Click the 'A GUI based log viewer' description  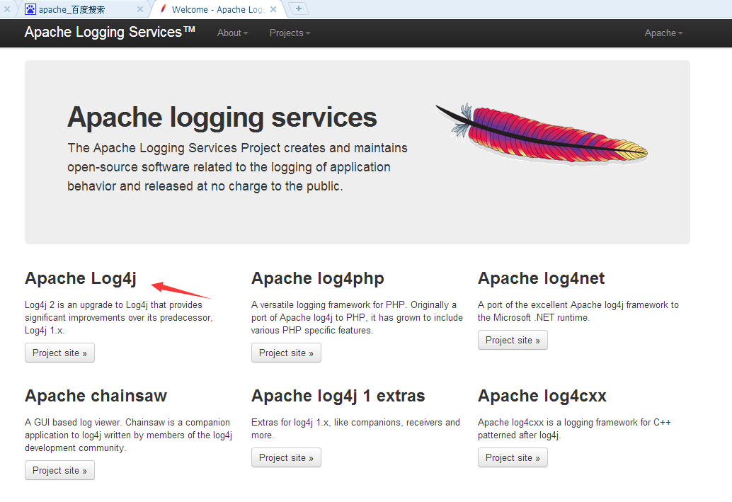click(x=128, y=435)
